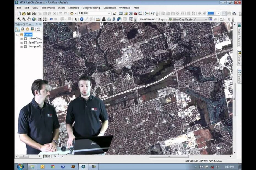Open the Image Analysis side tab

coord(239,35)
